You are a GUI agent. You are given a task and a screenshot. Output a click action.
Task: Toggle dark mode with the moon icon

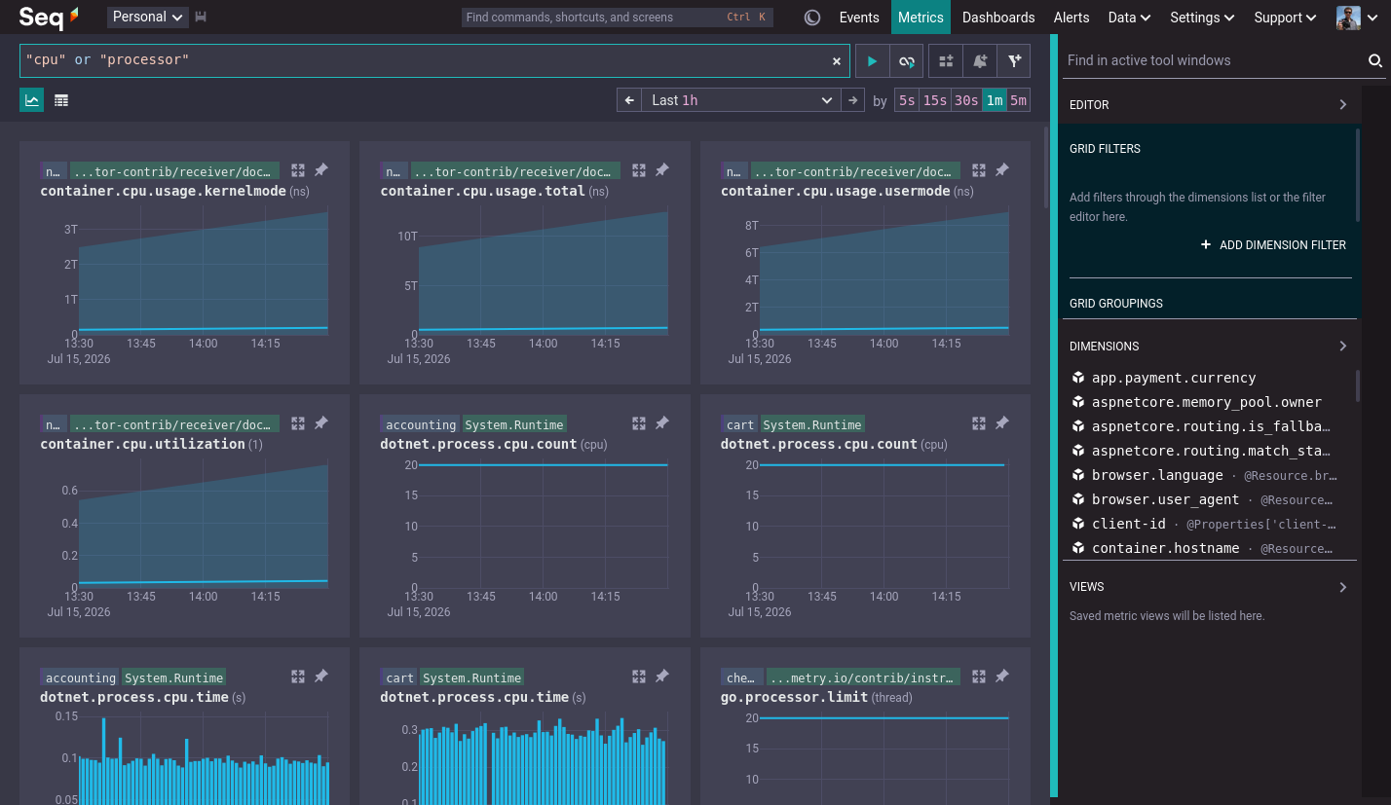click(x=812, y=18)
